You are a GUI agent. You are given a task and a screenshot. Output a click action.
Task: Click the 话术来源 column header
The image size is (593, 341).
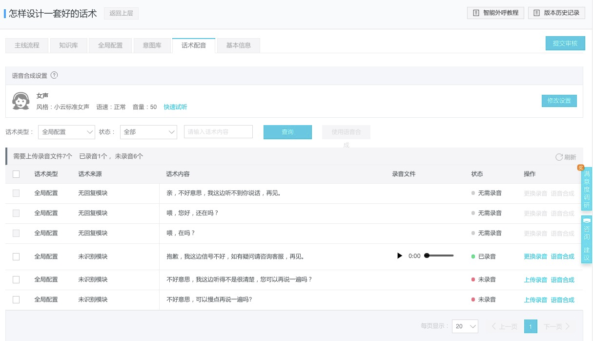click(90, 174)
